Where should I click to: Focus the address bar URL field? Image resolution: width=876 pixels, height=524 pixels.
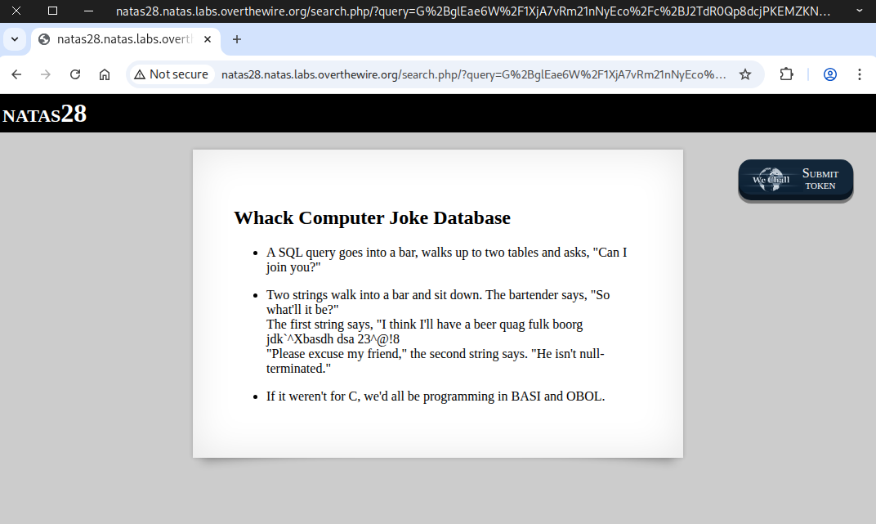click(474, 74)
